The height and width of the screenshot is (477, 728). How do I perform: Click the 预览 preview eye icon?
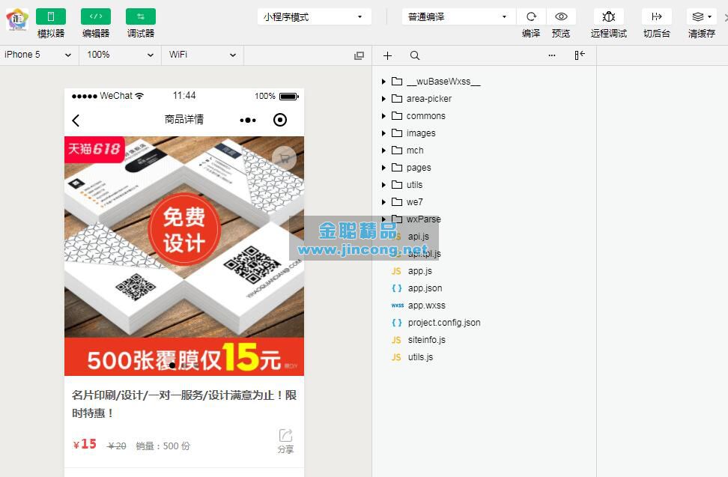click(561, 16)
